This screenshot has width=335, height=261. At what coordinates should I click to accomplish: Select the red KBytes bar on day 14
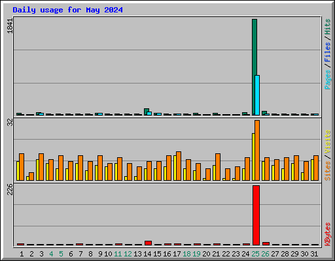click(148, 243)
